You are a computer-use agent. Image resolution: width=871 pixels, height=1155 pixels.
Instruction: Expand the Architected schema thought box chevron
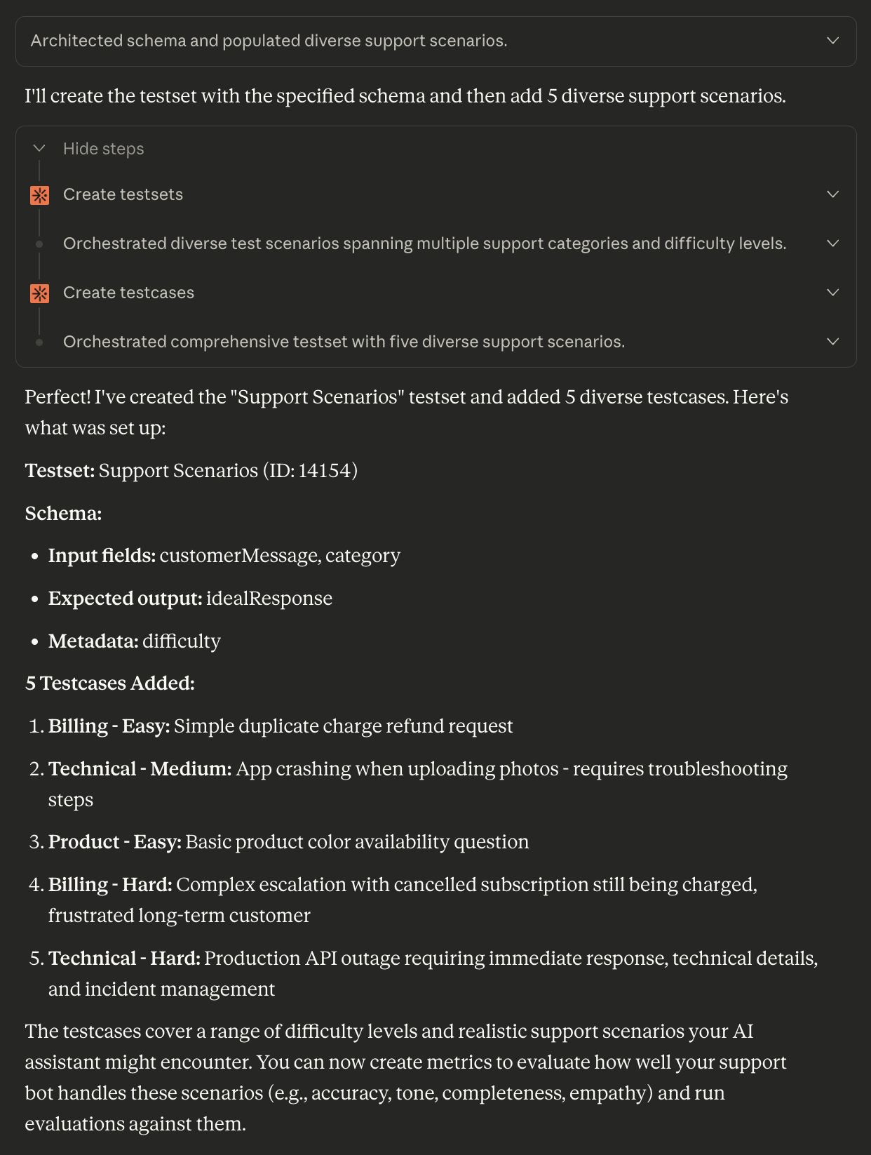(833, 41)
